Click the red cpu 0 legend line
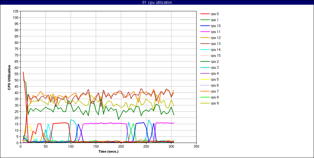The image size is (314, 158). [x=205, y=14]
